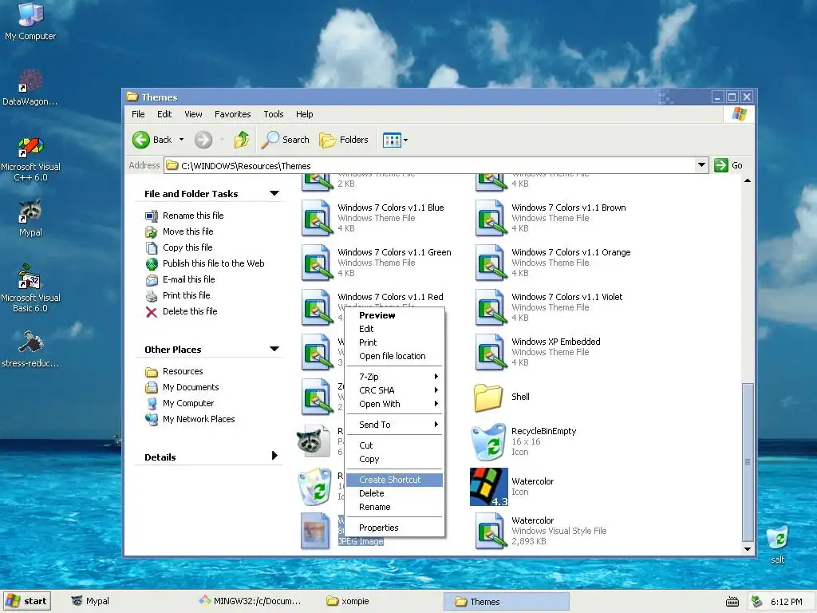Click the vertical scrollbar up arrow
The image size is (817, 613).
click(748, 180)
